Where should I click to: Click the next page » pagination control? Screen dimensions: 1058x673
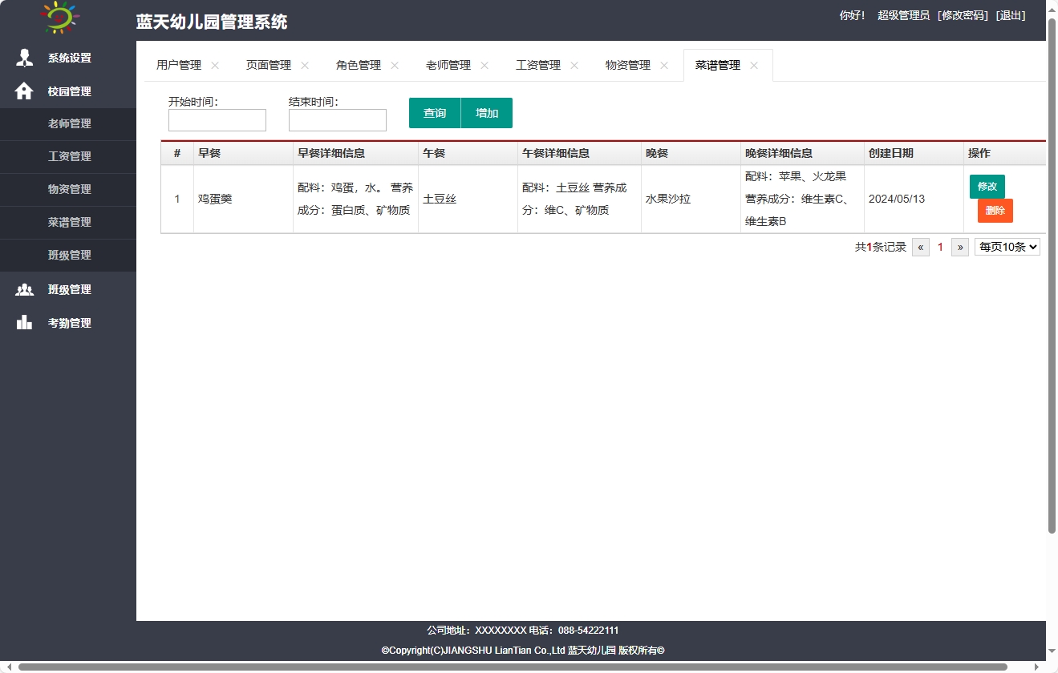click(959, 247)
